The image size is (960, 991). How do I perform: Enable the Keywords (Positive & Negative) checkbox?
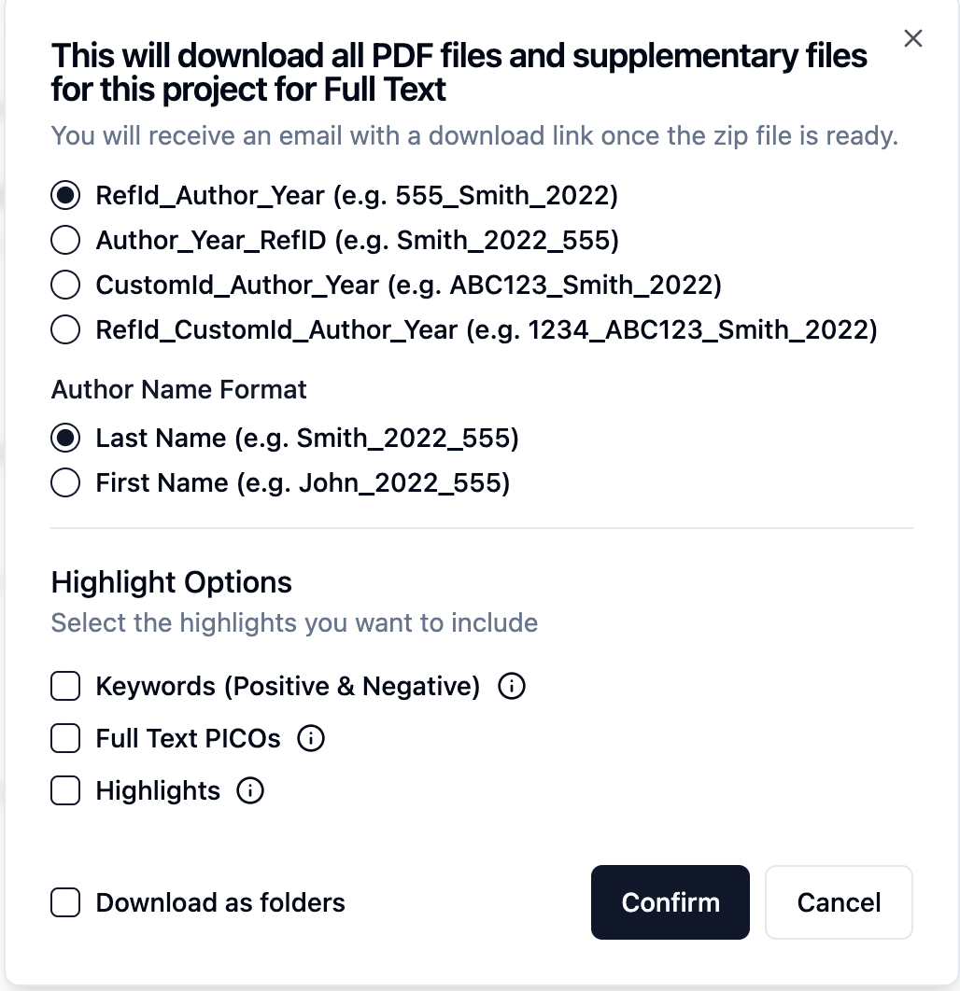click(x=65, y=687)
